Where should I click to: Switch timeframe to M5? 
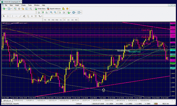pos(49,20)
